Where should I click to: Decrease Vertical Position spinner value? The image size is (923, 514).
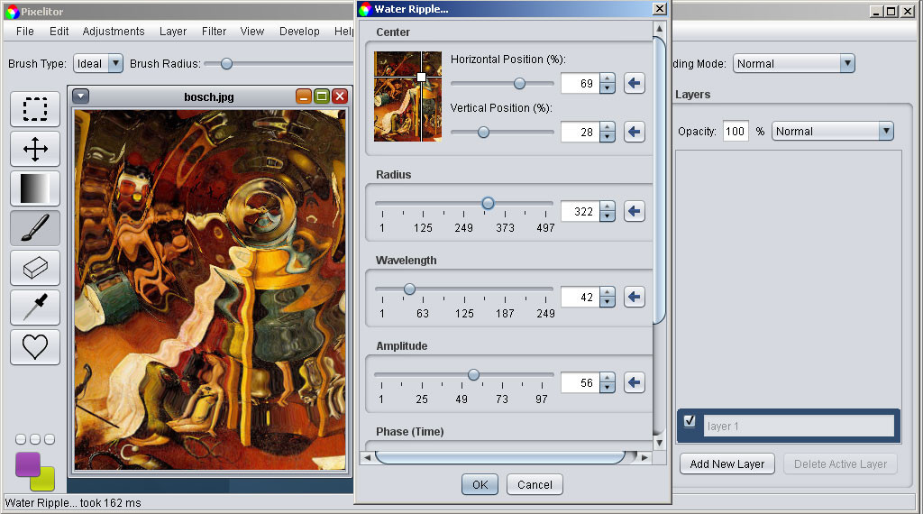click(608, 136)
